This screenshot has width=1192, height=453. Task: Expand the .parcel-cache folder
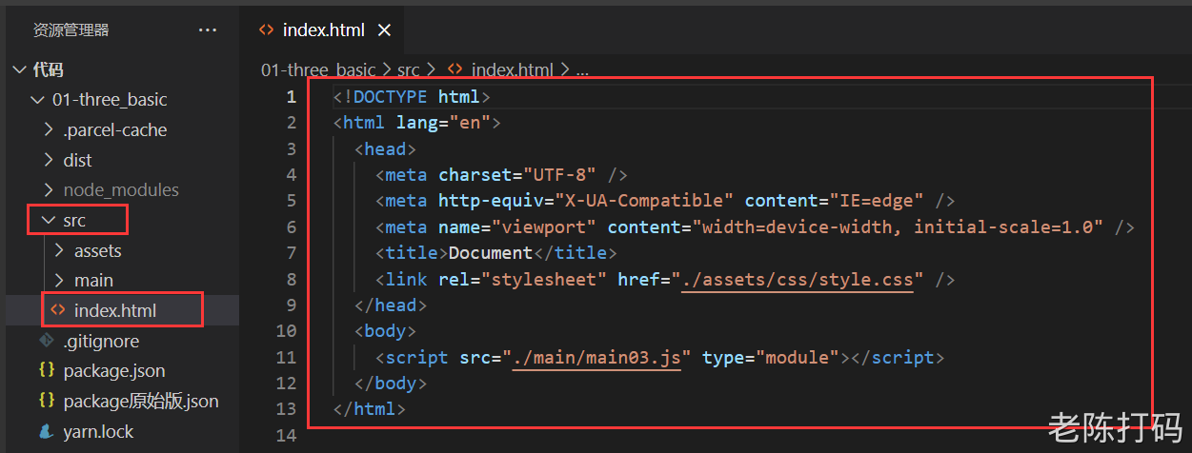tap(49, 129)
